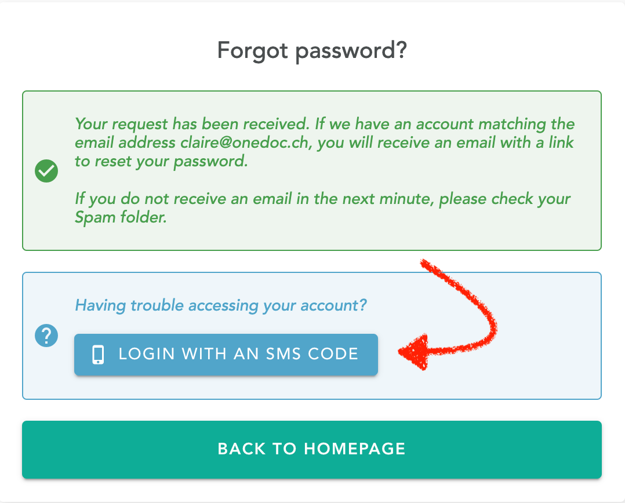Click the red arrowhead pointing at SMS button

pyautogui.click(x=415, y=352)
